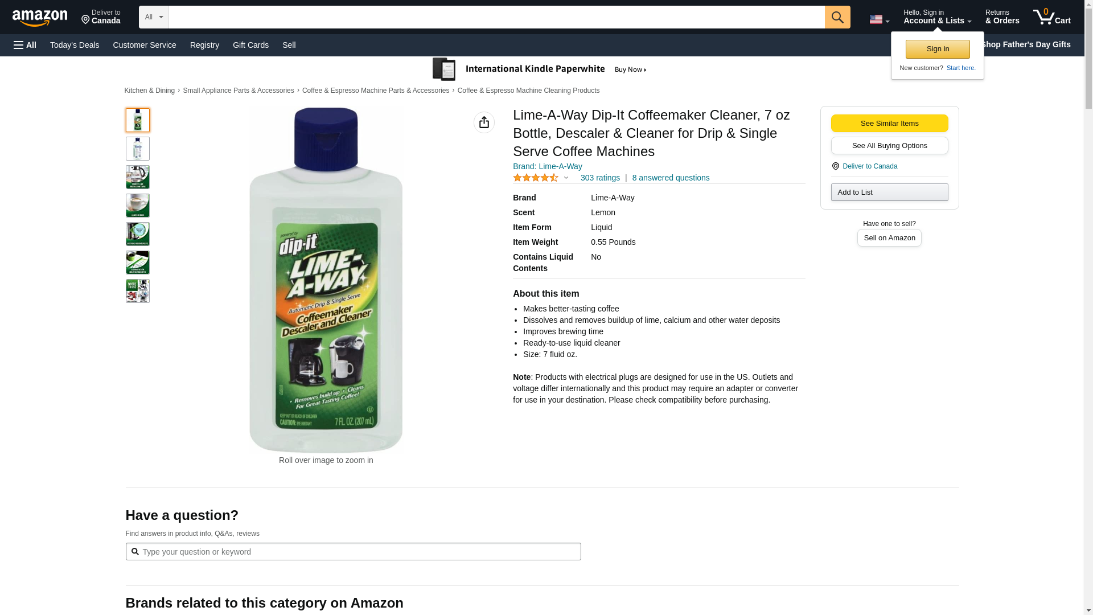Viewport: 1093px width, 615px height.
Task: Open the 8 answered questions link
Action: tap(671, 178)
